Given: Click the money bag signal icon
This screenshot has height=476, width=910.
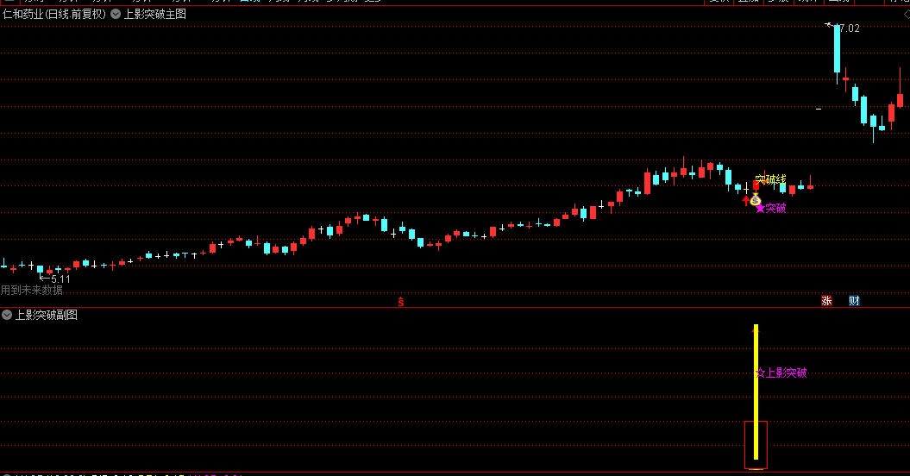Looking at the screenshot, I should pos(755,200).
